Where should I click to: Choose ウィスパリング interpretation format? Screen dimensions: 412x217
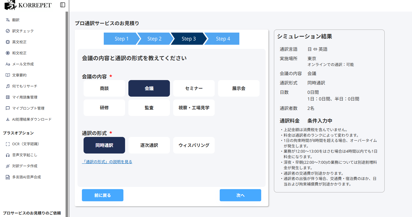click(194, 145)
